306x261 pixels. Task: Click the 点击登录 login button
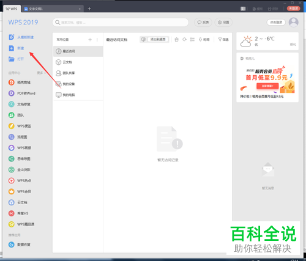pos(276,22)
